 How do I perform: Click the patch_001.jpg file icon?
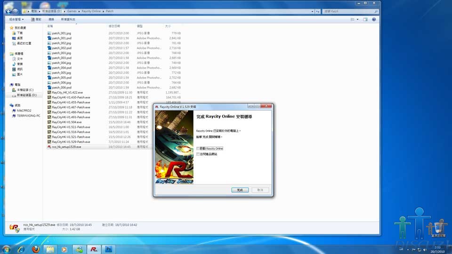(49, 33)
